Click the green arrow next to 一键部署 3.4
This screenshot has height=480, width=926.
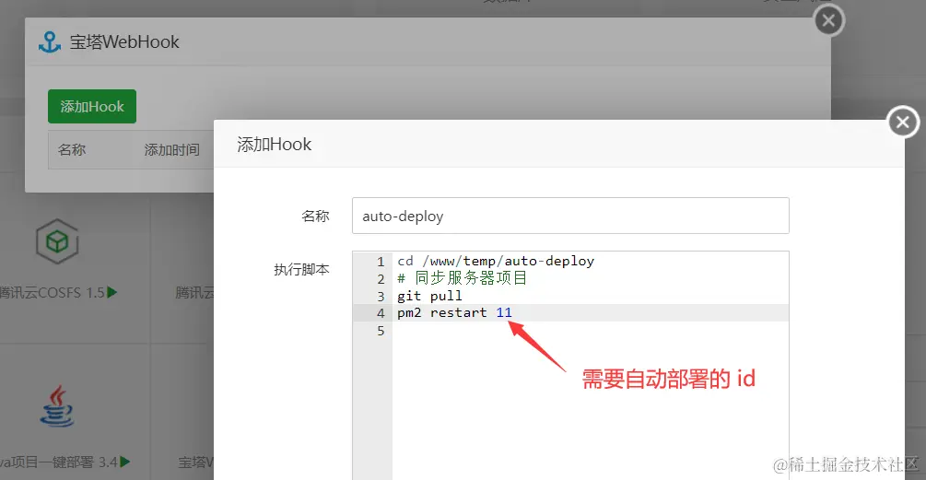click(x=124, y=462)
